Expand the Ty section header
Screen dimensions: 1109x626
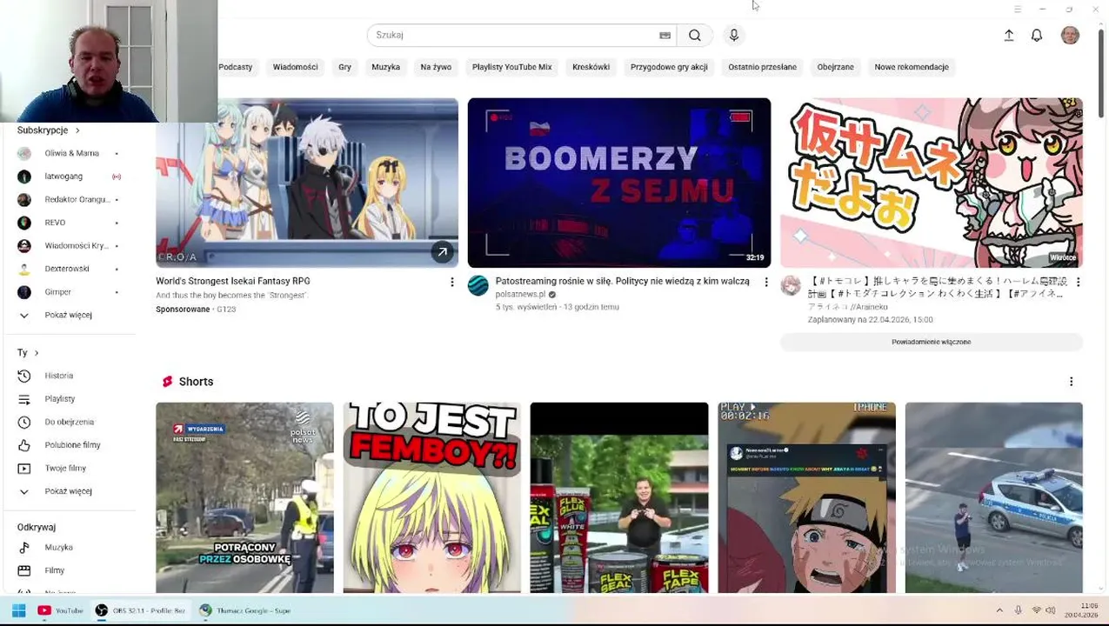click(29, 353)
